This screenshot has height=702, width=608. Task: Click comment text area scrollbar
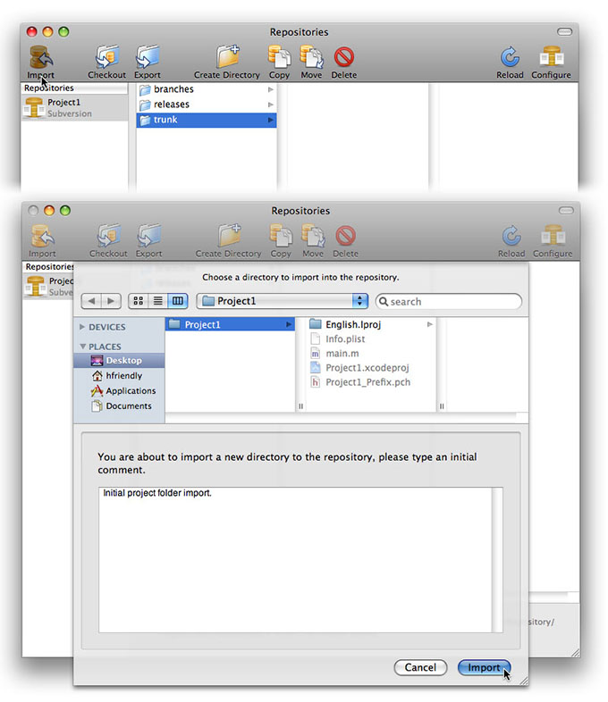tap(497, 560)
